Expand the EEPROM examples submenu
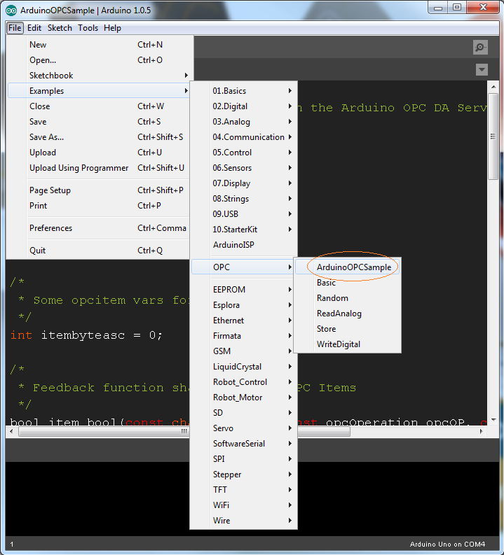 point(243,290)
